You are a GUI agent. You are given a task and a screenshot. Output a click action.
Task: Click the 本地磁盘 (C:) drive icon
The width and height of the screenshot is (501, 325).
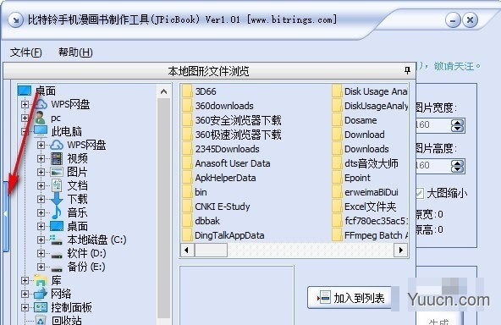[56, 240]
